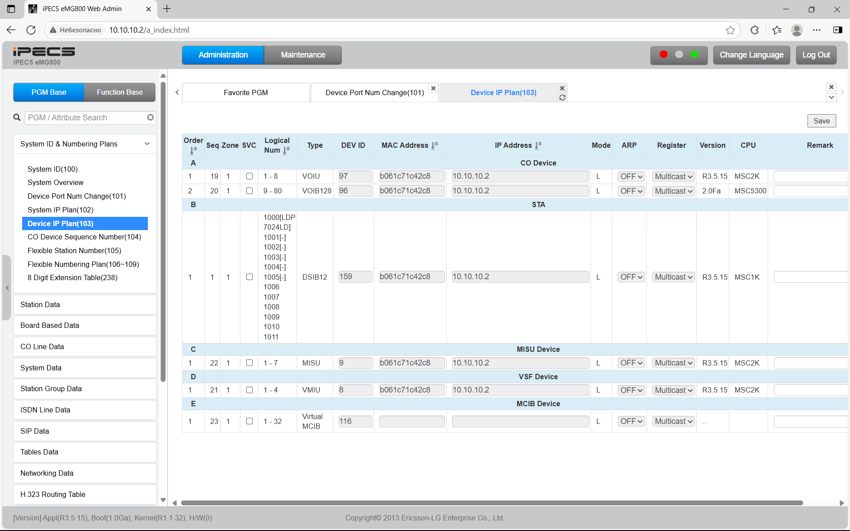This screenshot has height=531, width=850.
Task: Close the Device Port Num Change(101) tab
Action: 433,88
